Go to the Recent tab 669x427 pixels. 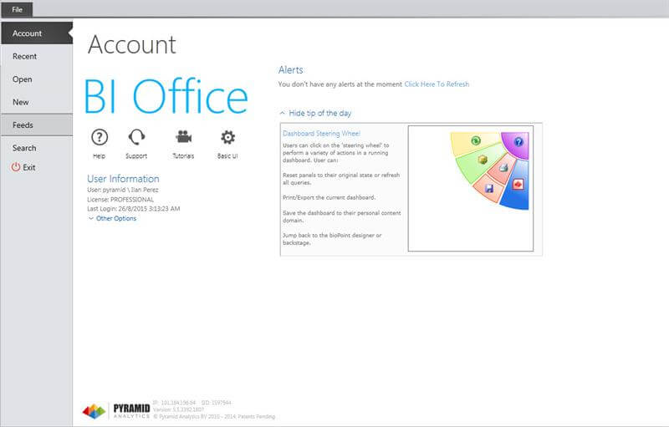coord(37,56)
